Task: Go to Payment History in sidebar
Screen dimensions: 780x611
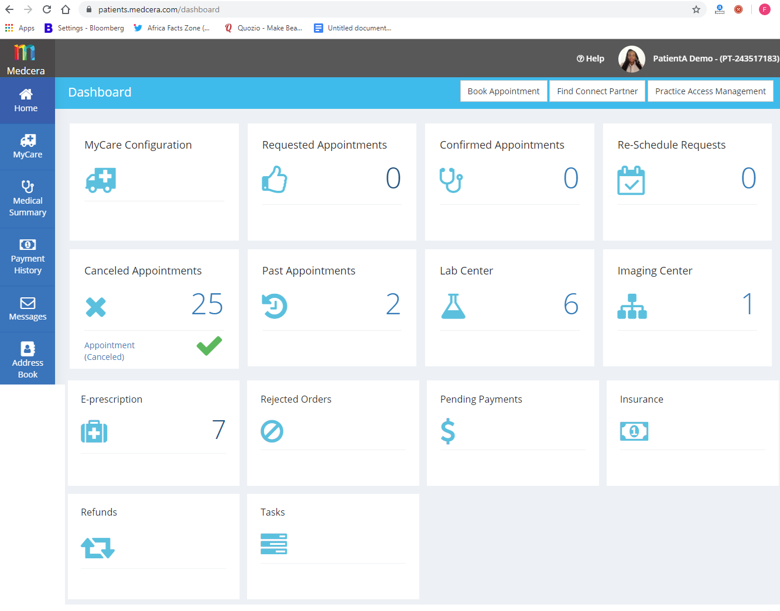Action: (x=28, y=257)
